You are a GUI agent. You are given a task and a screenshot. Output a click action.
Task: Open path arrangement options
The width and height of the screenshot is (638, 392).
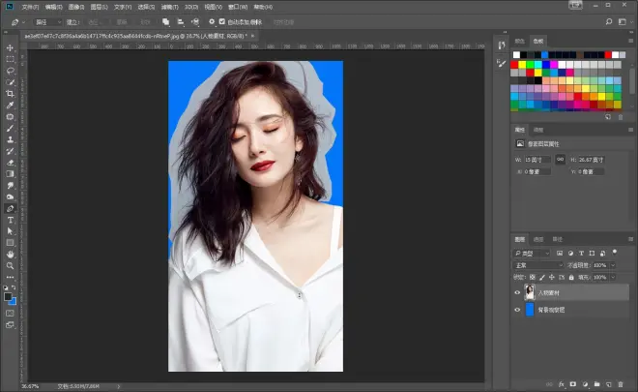(x=195, y=22)
